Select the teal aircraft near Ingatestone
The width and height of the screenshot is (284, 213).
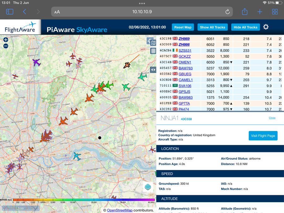pos(143,77)
